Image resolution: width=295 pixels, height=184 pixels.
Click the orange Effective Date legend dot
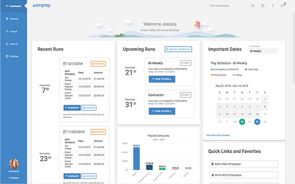point(212,75)
